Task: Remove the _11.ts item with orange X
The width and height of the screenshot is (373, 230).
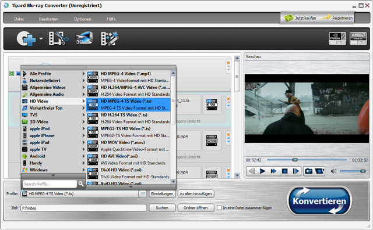Action: (228, 99)
